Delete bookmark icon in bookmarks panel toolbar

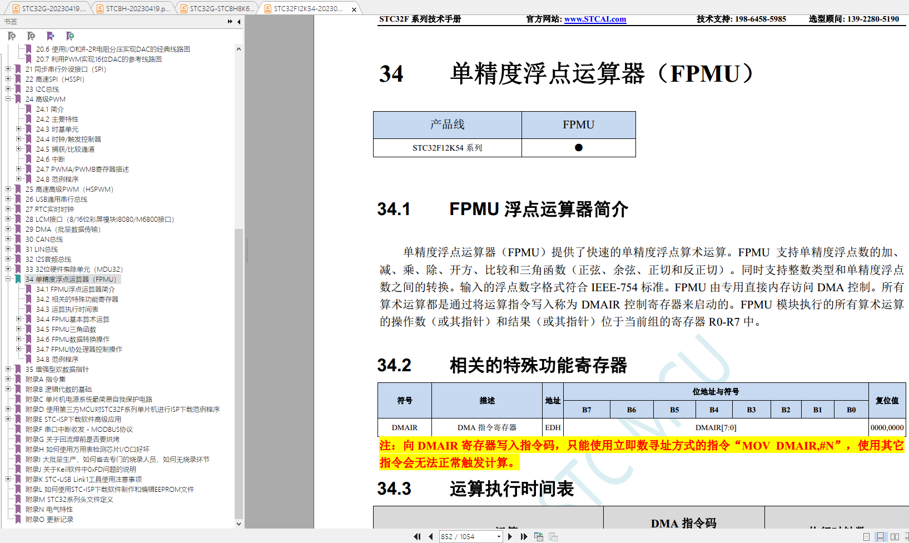pyautogui.click(x=12, y=36)
